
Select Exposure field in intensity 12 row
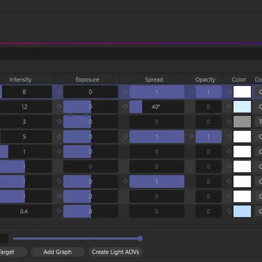(90, 107)
